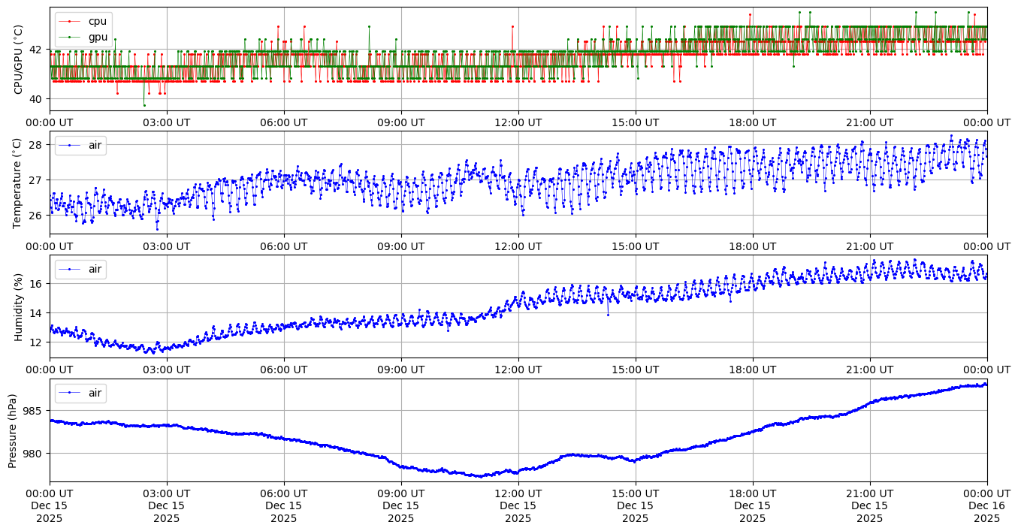
Task: Click the CPU/GPU (°C) y-axis label
Action: point(19,59)
